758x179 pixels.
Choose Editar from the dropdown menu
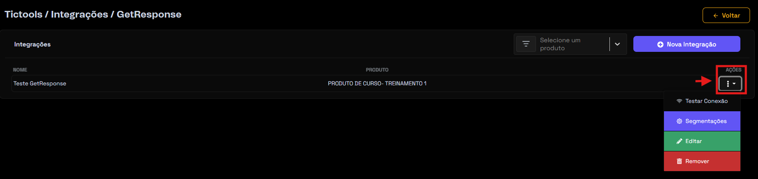coord(702,141)
